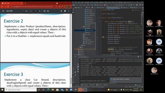Open the PDF viewer sidebar menu icon

[3, 11]
